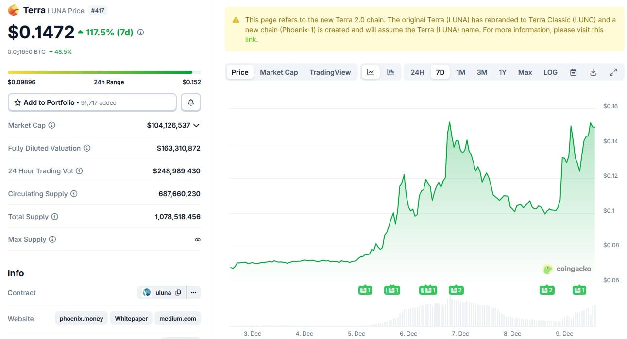This screenshot has width=627, height=339.
Task: Click the Market Cap info icon
Action: [52, 125]
